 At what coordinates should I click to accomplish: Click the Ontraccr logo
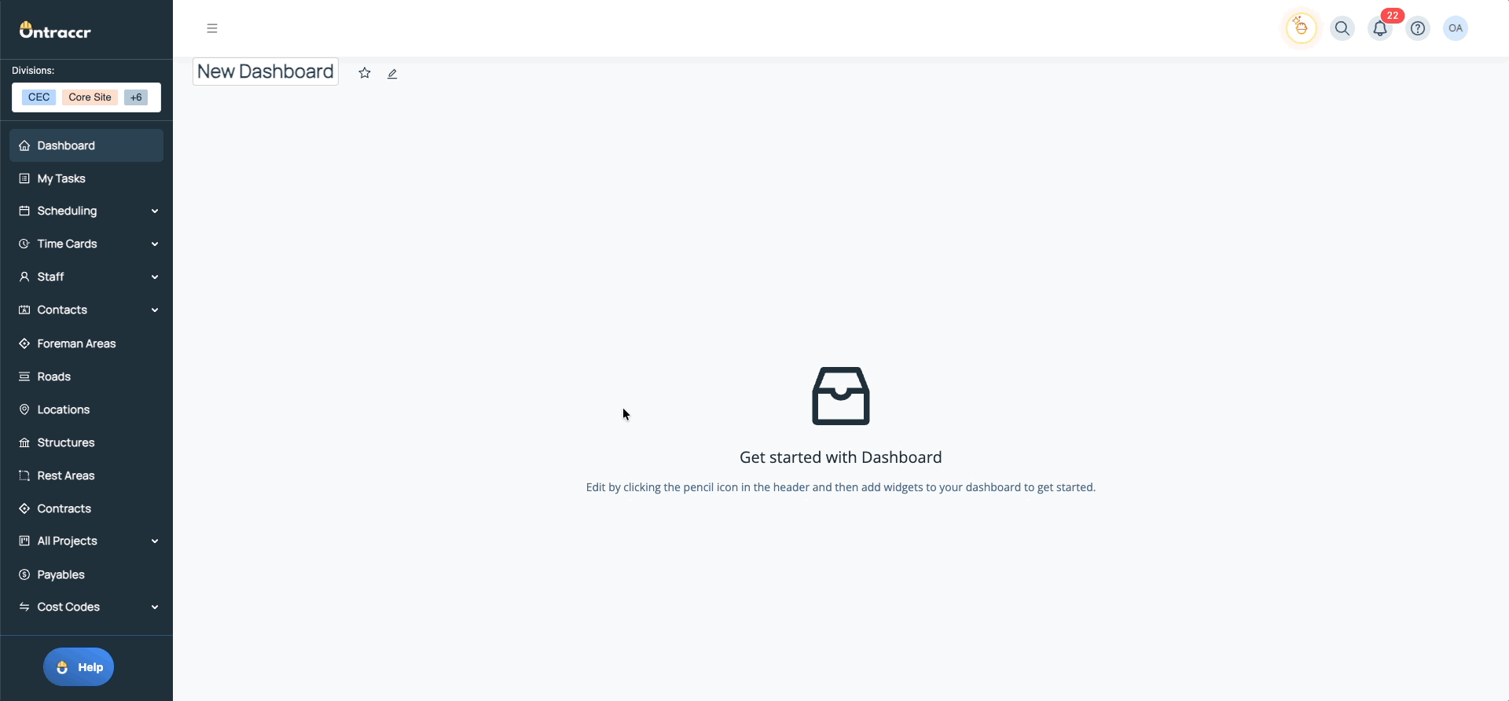coord(55,31)
